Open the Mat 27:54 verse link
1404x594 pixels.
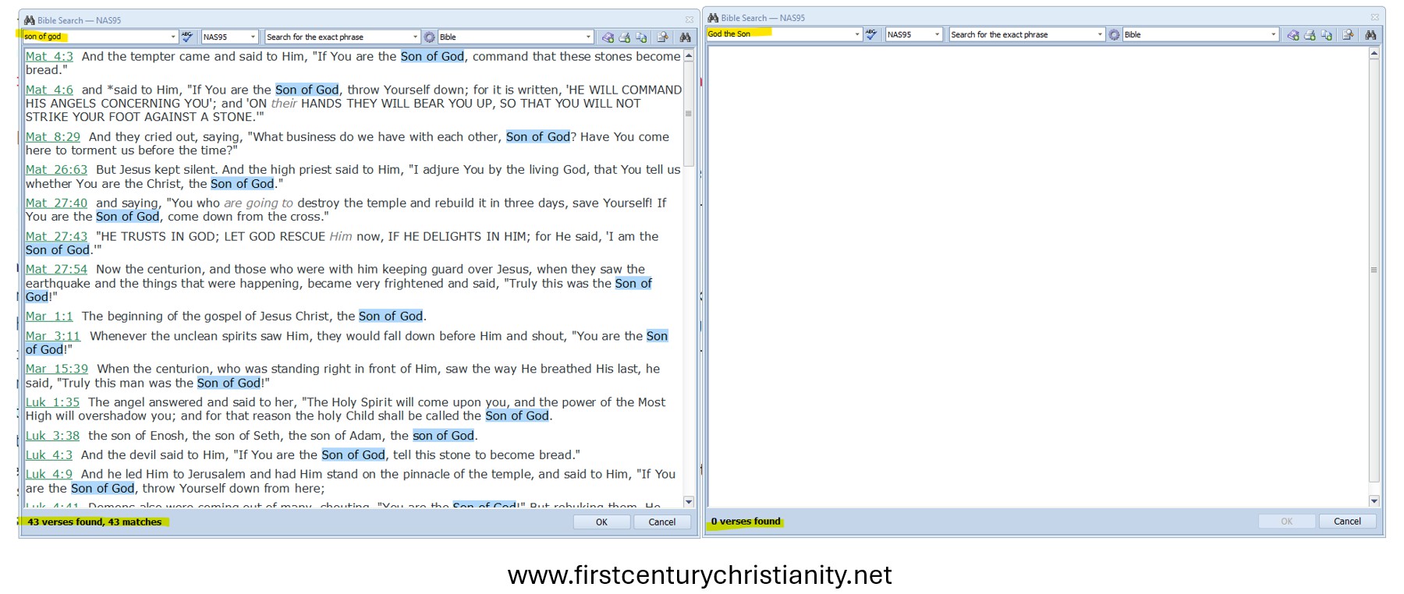[x=56, y=270]
